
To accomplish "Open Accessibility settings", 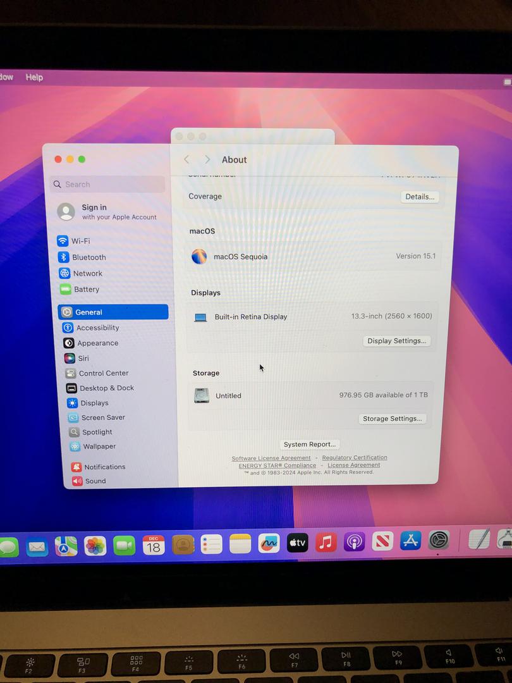I will (x=97, y=328).
